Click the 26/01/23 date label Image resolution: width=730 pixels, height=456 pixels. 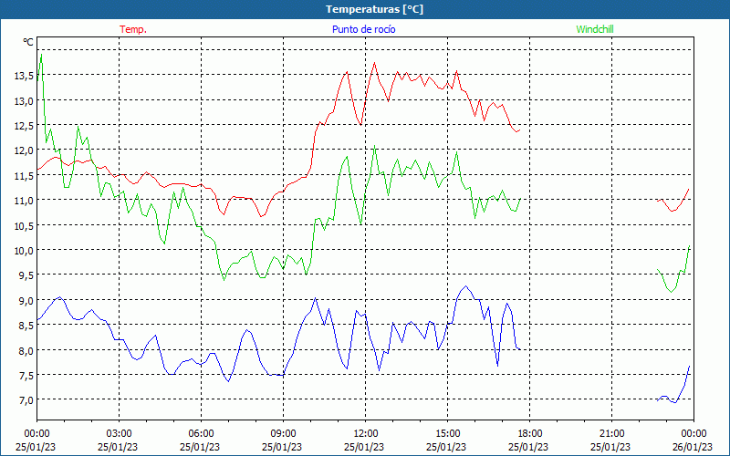693,447
